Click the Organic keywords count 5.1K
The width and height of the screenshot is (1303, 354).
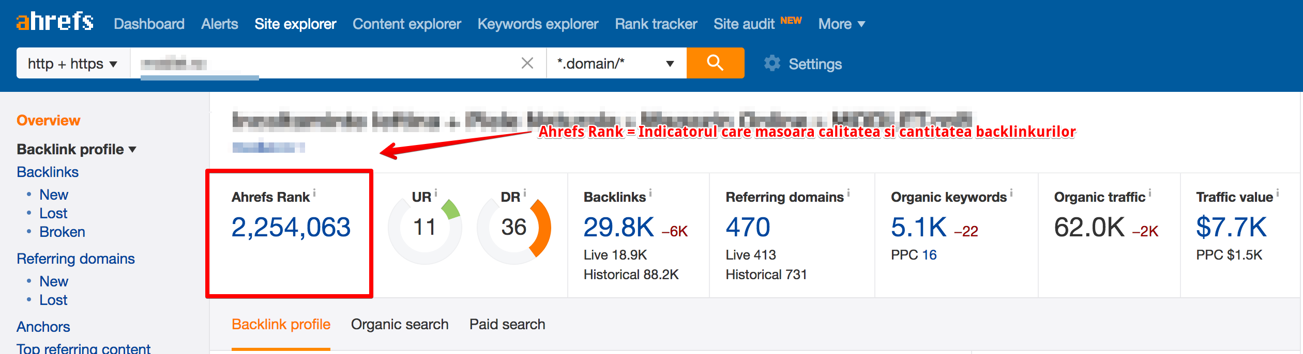click(x=919, y=227)
